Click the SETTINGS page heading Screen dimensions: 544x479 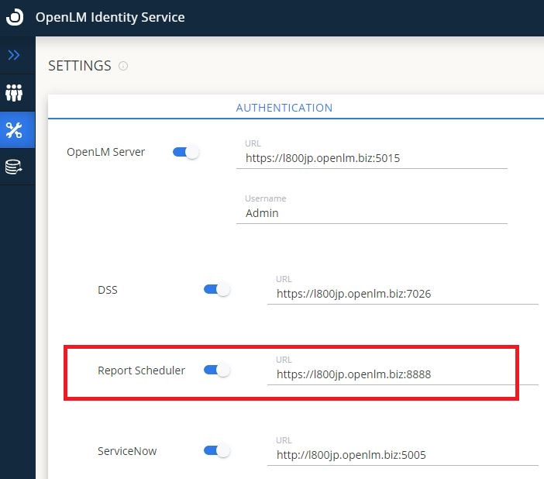tap(80, 66)
